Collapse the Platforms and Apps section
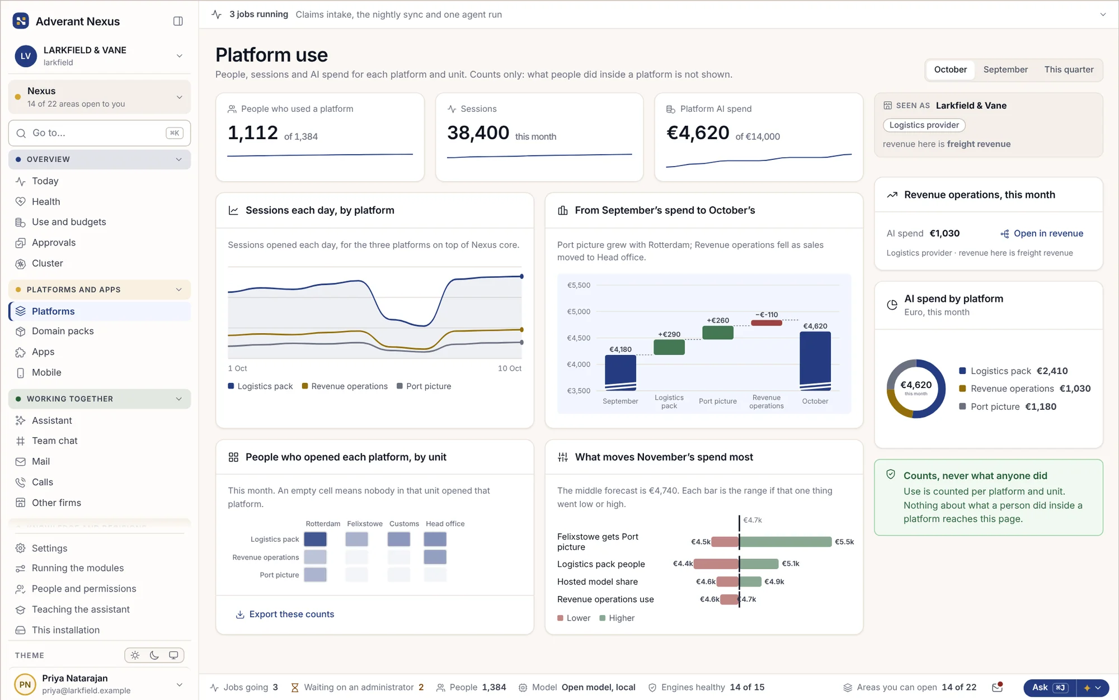Image resolution: width=1119 pixels, height=700 pixels. (x=100, y=290)
